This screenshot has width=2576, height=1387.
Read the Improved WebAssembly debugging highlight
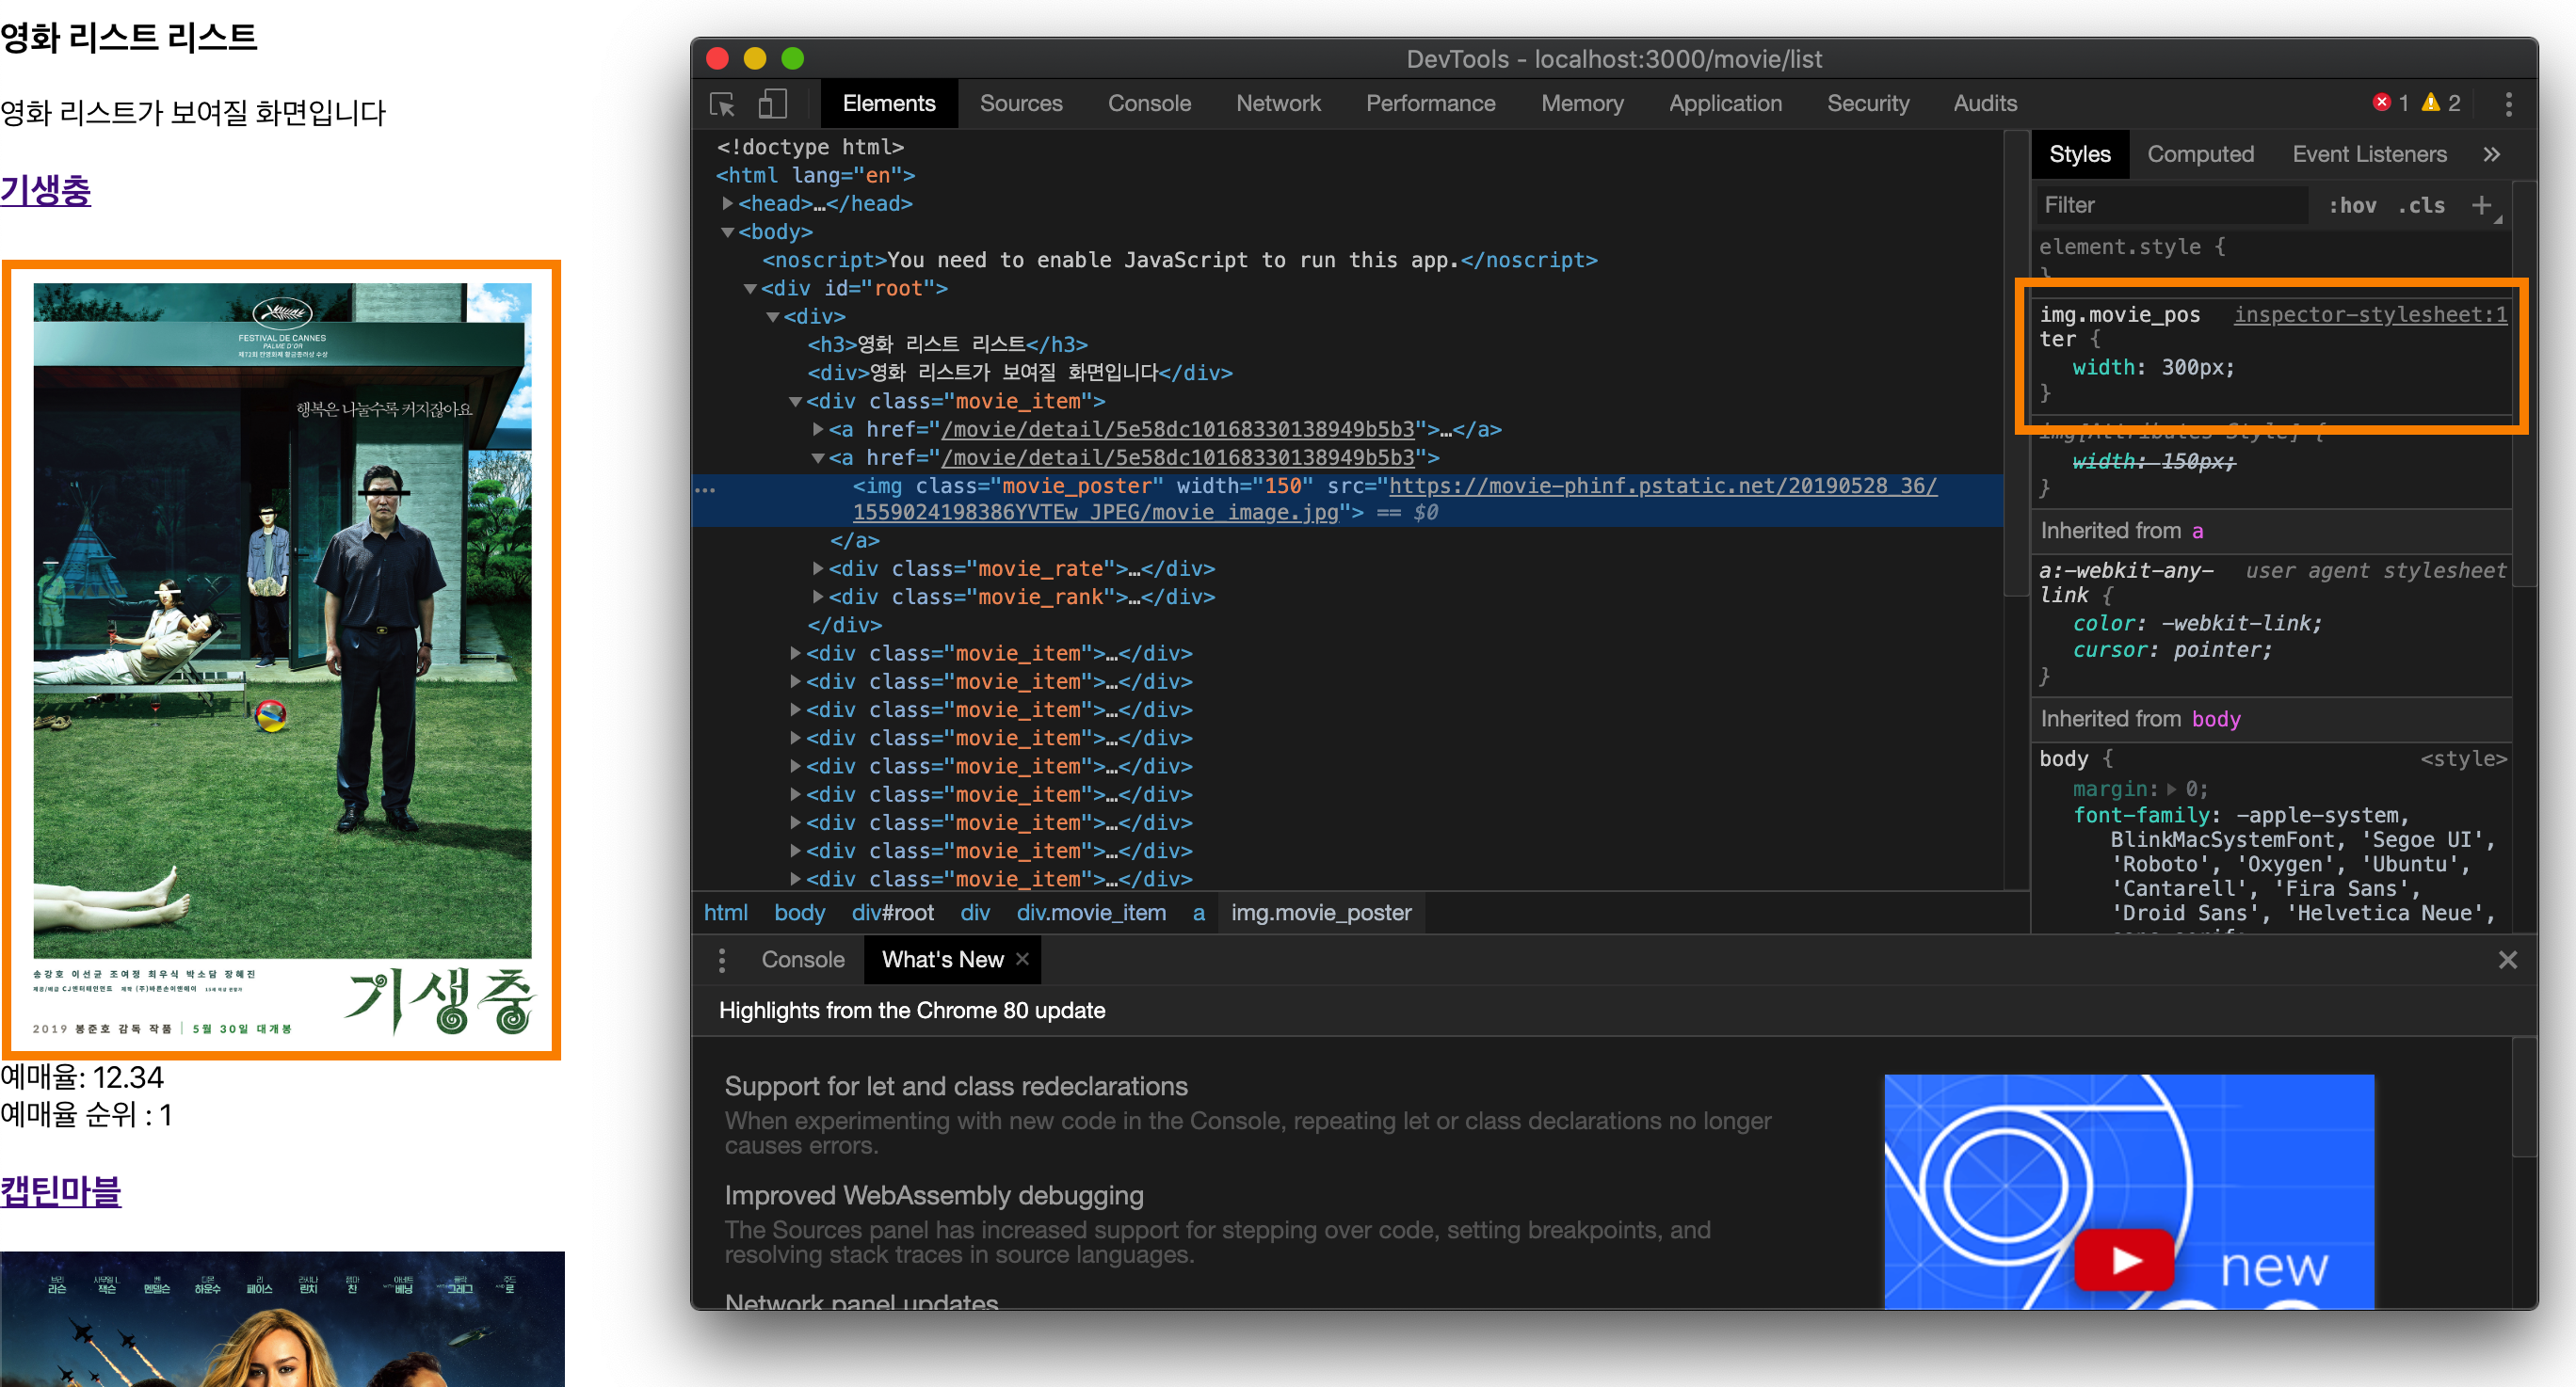(x=934, y=1195)
